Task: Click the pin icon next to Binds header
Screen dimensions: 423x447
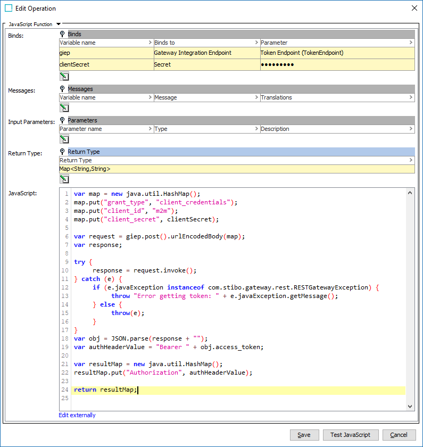Action: (x=63, y=34)
